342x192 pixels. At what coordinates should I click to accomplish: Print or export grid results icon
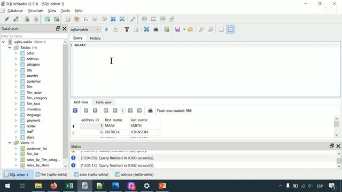coord(150,110)
